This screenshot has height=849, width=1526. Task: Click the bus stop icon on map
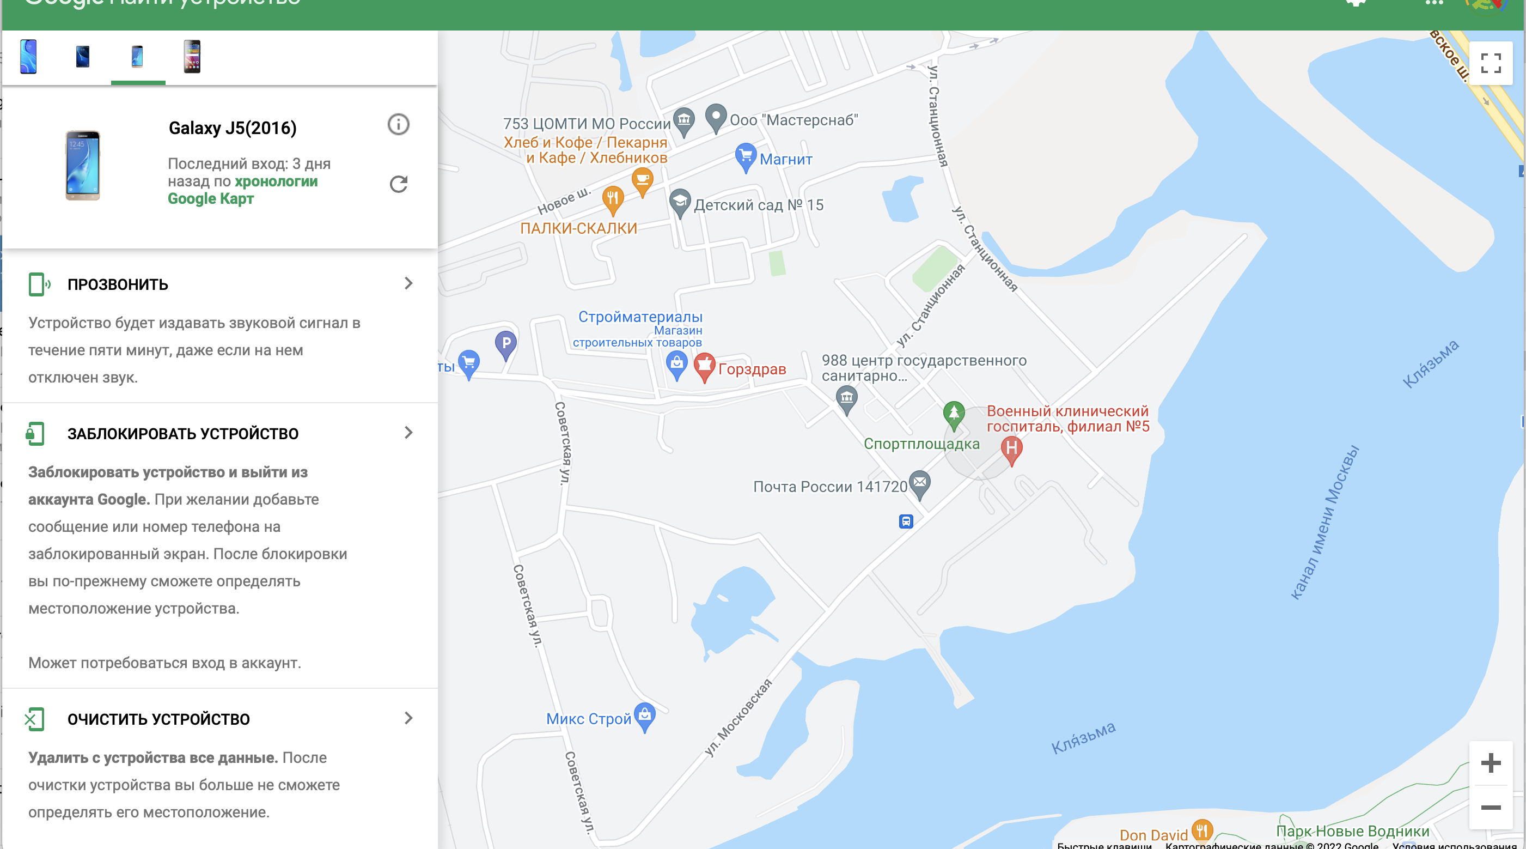tap(906, 521)
